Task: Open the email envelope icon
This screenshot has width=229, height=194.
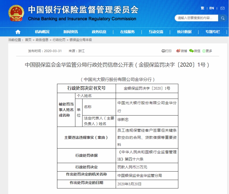Action: click(x=222, y=8)
